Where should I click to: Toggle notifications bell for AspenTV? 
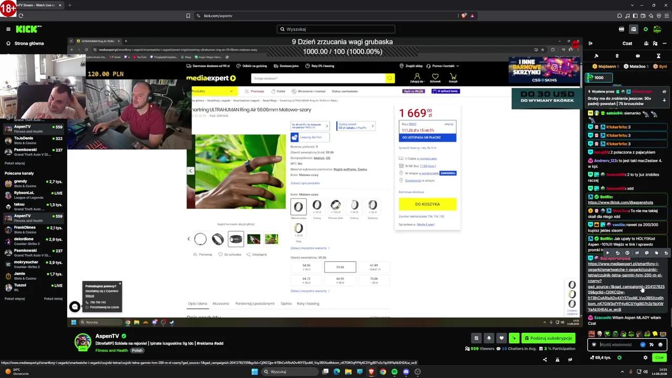489,338
